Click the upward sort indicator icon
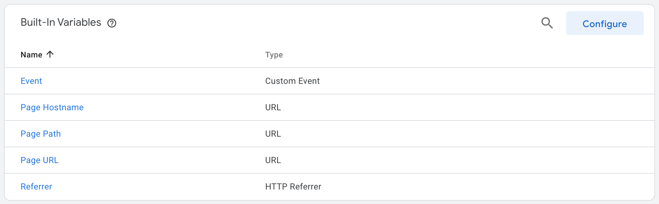This screenshot has width=659, height=204. pyautogui.click(x=50, y=54)
